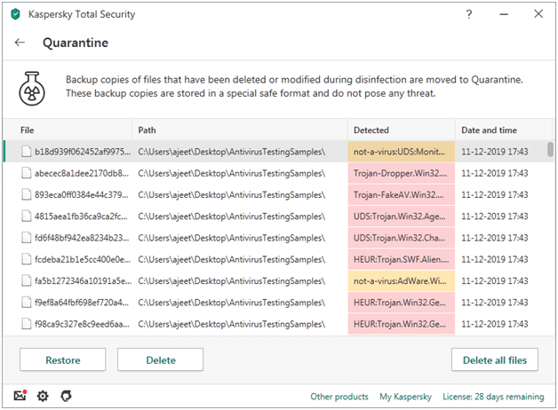Screen dimensions: 558x410
Task: Click the Kaspersky shield logo icon
Action: pos(15,14)
